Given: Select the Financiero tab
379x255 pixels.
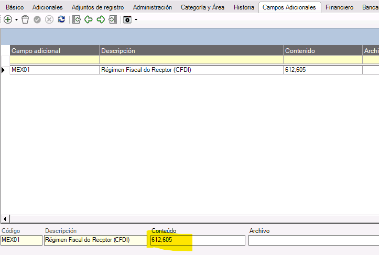Looking at the screenshot, I should pyautogui.click(x=339, y=7).
